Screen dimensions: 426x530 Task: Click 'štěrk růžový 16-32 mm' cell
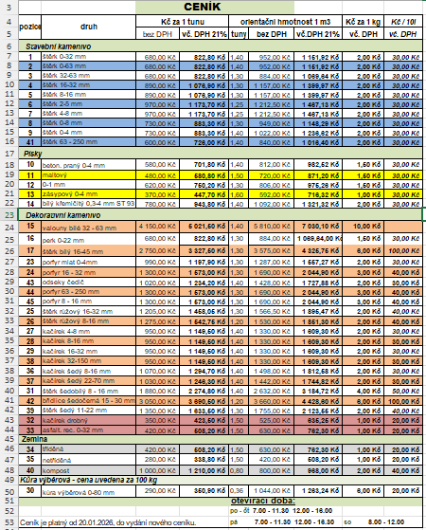(x=88, y=311)
